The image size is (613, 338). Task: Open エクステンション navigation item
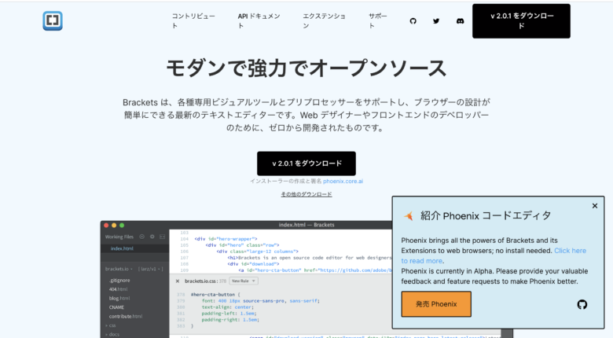pyautogui.click(x=324, y=20)
